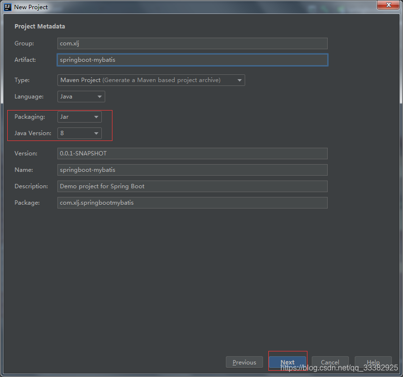Proceed with the Next button
The height and width of the screenshot is (377, 403).
click(287, 362)
